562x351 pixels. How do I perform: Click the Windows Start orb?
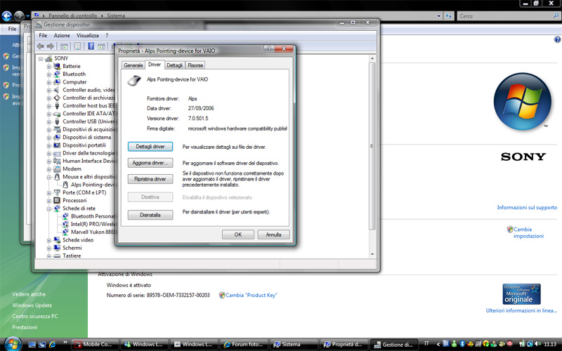point(13,344)
